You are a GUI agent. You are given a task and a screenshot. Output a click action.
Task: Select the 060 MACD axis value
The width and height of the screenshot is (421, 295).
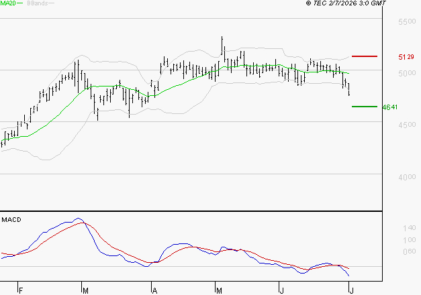(x=410, y=251)
